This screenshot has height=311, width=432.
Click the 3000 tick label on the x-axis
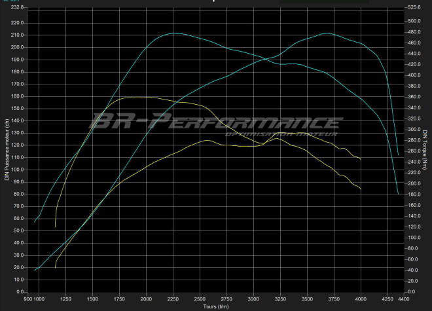253,299
